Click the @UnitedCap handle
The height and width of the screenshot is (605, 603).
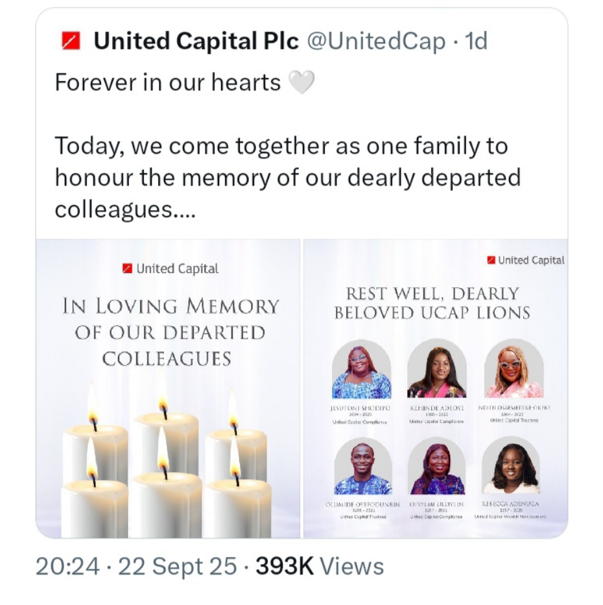point(375,42)
